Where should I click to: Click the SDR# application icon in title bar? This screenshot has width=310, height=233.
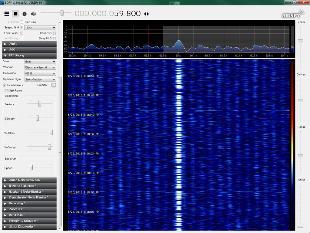click(2, 2)
